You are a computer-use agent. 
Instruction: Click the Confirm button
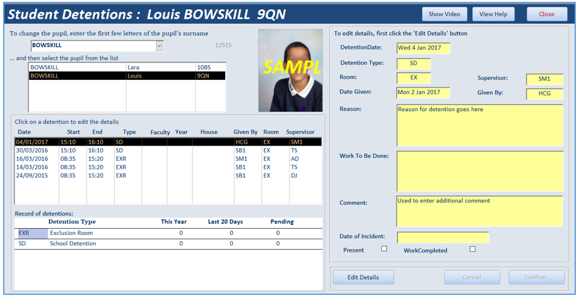(536, 277)
